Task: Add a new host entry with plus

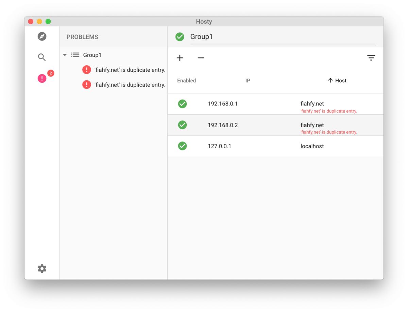Action: tap(180, 58)
